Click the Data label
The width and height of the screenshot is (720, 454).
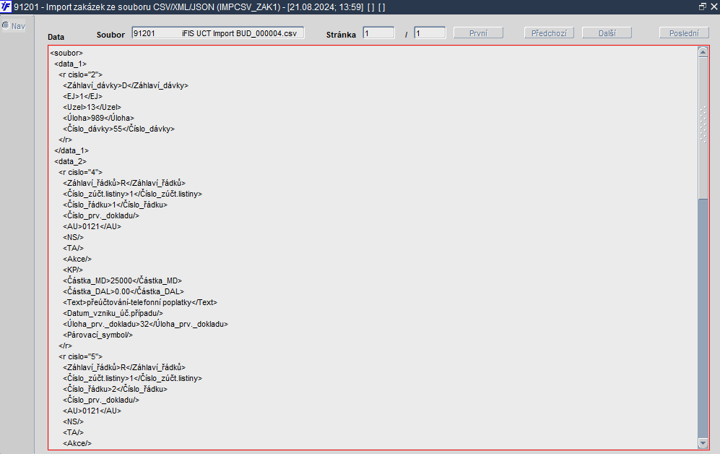pos(56,37)
